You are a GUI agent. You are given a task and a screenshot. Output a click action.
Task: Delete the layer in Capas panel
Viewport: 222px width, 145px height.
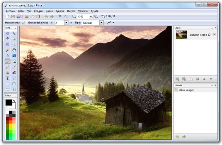coord(184,79)
